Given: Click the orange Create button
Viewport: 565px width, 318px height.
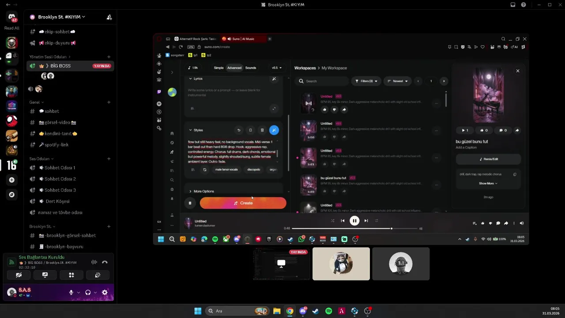Looking at the screenshot, I should coord(243,203).
